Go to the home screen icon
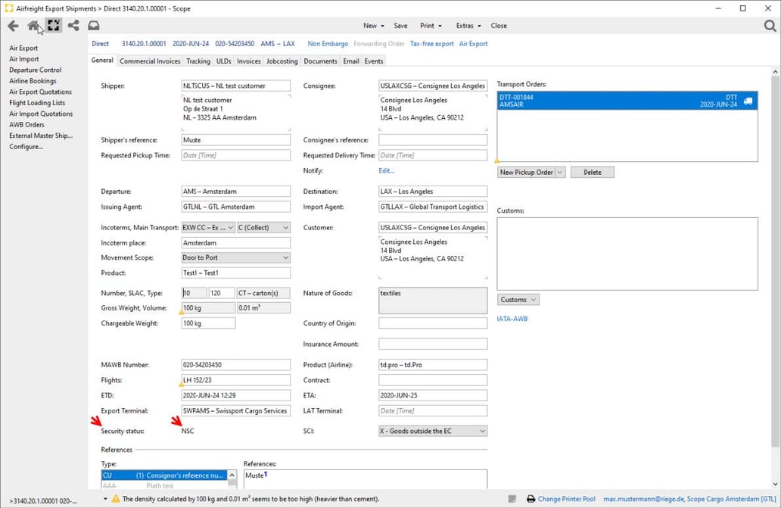781x508 pixels. 33,26
